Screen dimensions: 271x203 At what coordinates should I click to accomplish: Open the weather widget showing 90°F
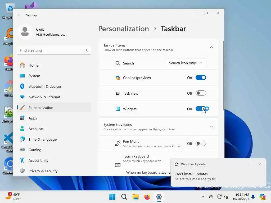coord(13,196)
